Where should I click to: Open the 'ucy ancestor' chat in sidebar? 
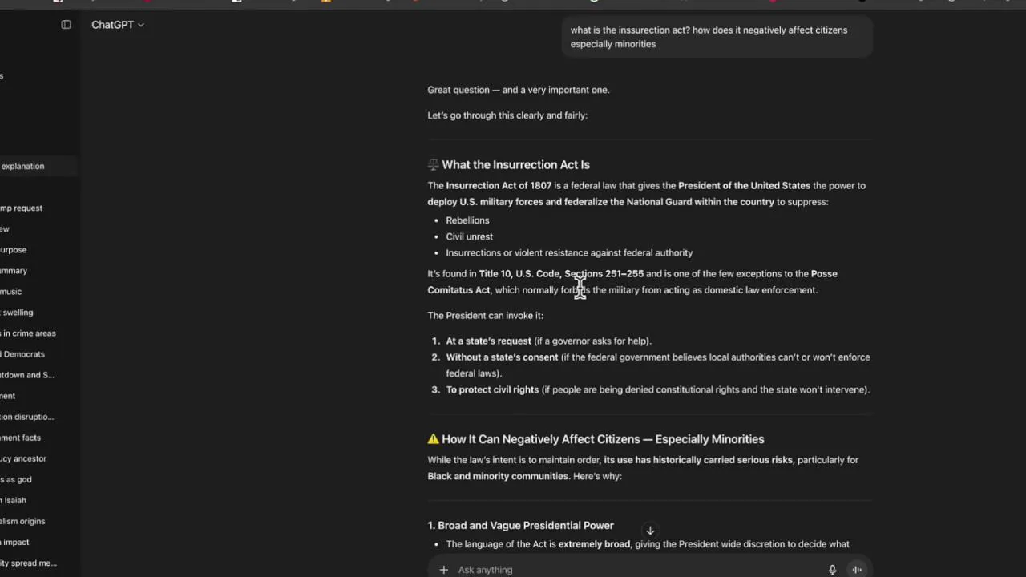pyautogui.click(x=38, y=458)
